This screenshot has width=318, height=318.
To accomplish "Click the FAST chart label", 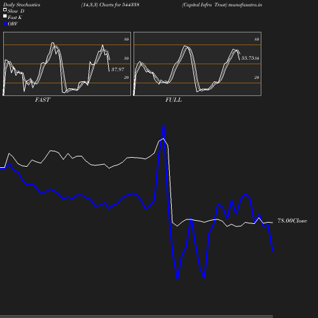I will (43, 100).
